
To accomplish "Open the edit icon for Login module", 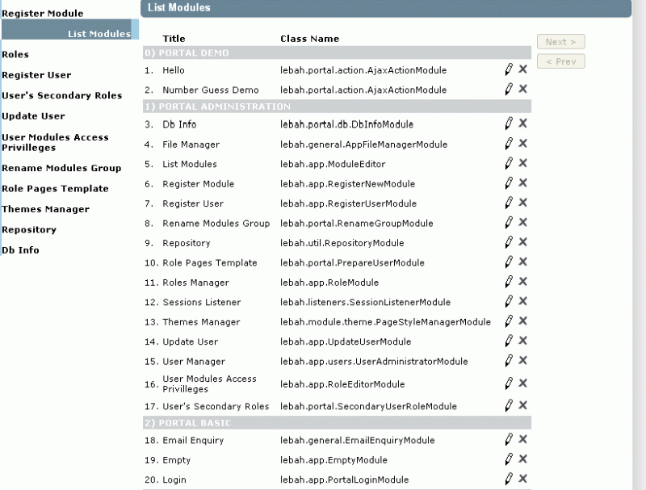I will (x=508, y=479).
